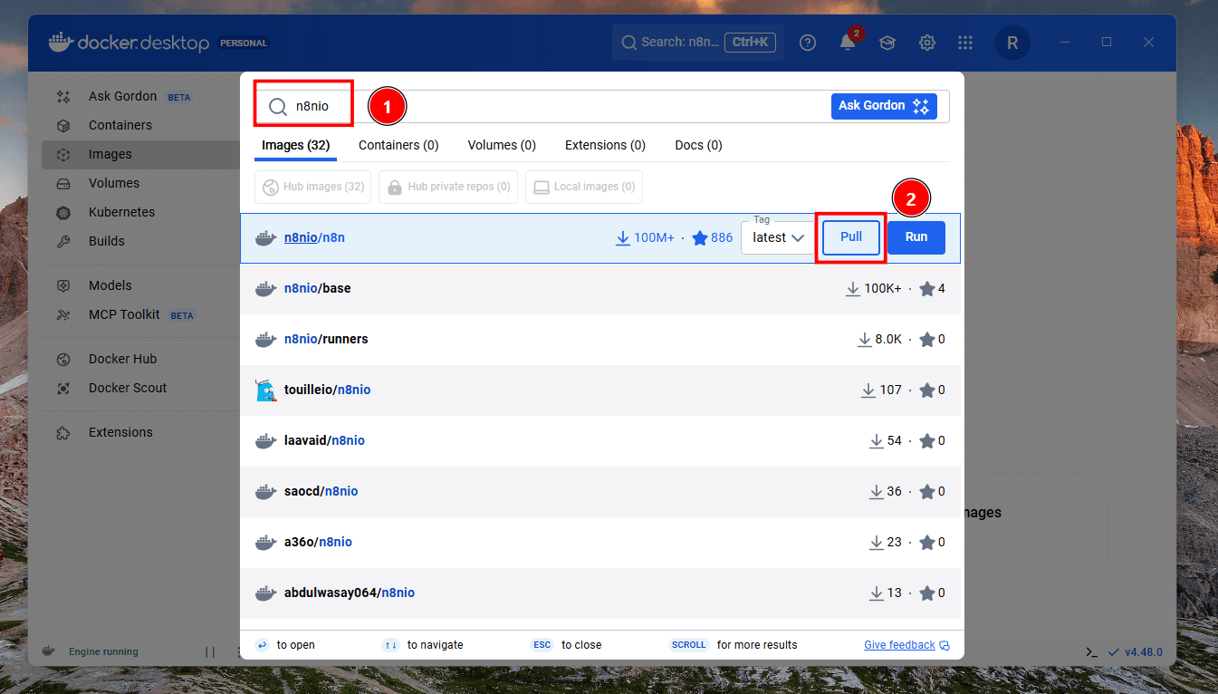
Task: Open Docker Hub in the sidebar
Action: pyautogui.click(x=122, y=359)
